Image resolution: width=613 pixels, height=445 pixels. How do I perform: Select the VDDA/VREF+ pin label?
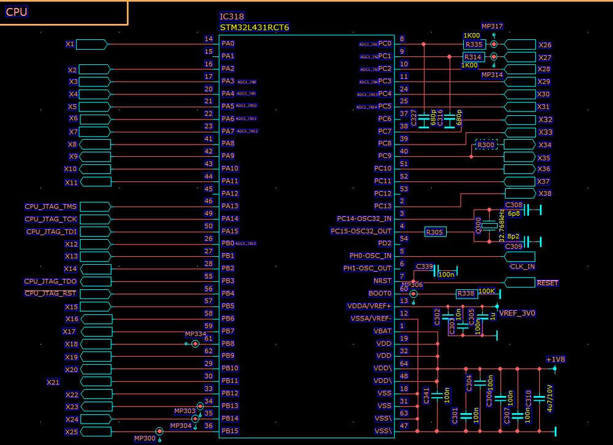click(x=369, y=306)
